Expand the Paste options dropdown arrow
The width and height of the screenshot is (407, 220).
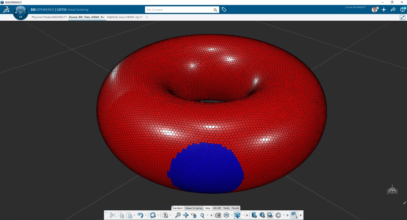click(134, 215)
